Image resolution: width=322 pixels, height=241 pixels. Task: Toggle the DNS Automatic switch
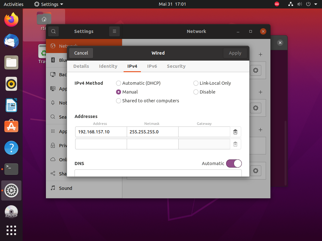[x=234, y=163]
